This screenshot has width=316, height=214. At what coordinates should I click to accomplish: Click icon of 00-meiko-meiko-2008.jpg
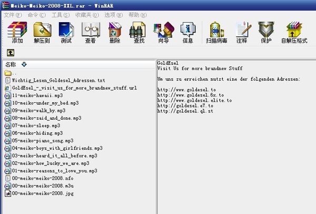point(8,193)
